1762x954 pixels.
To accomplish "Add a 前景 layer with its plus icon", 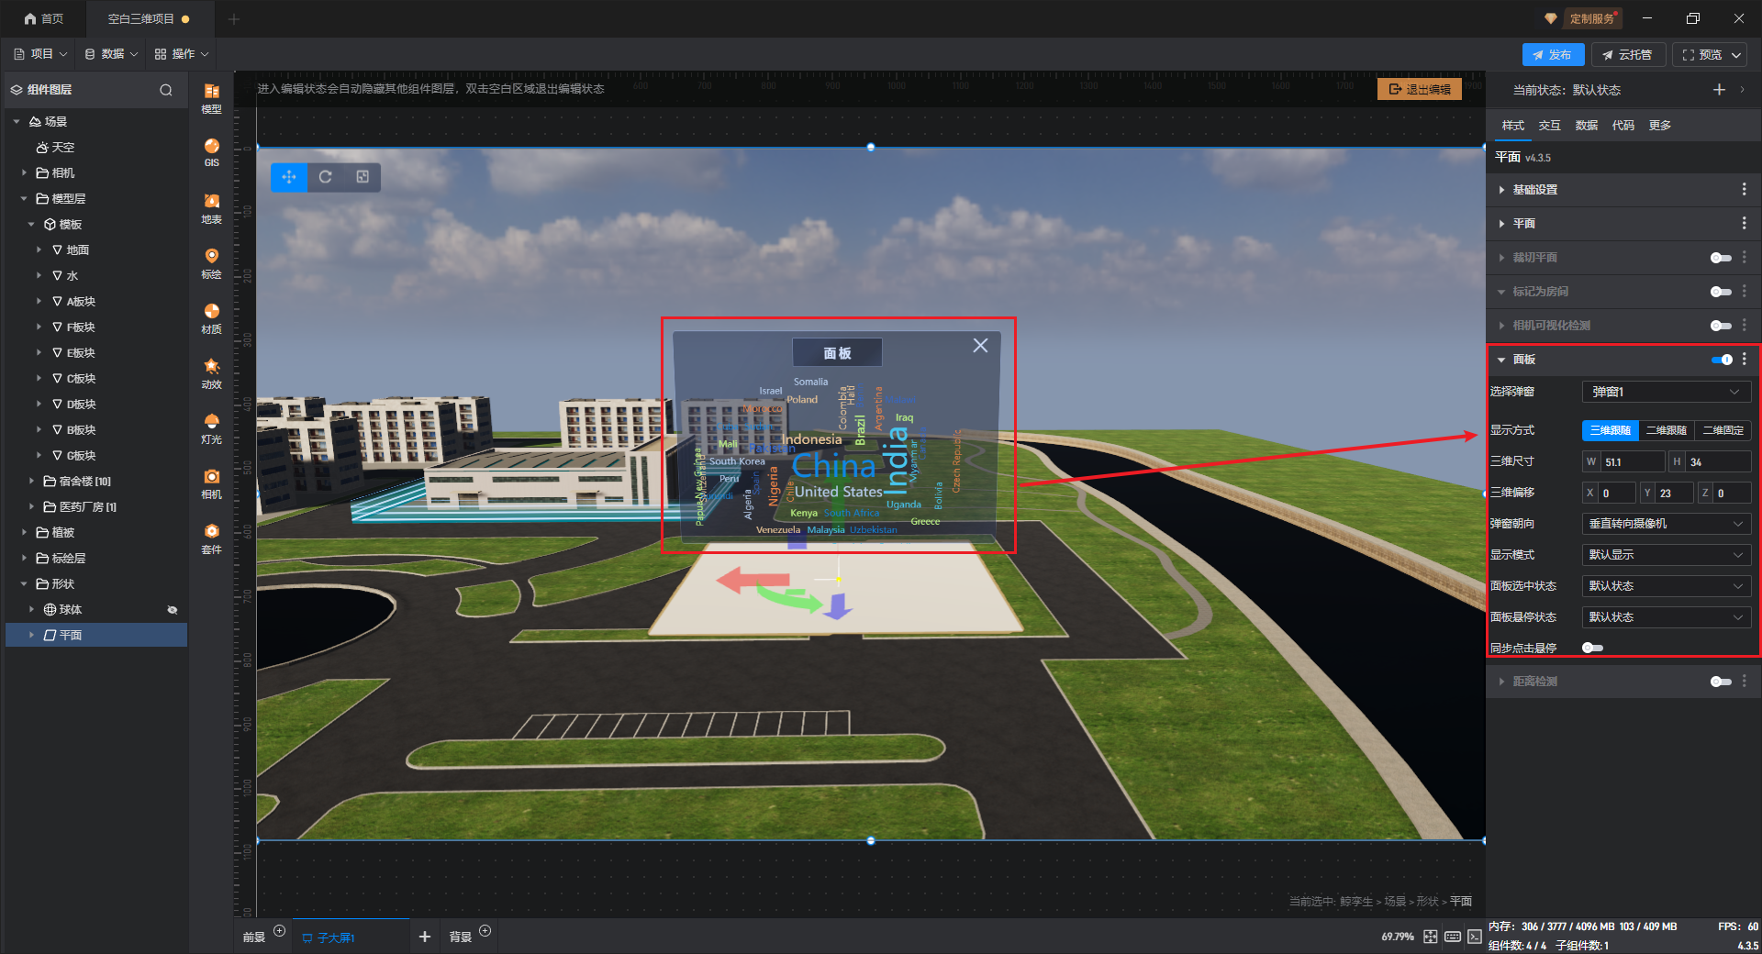I will point(280,931).
